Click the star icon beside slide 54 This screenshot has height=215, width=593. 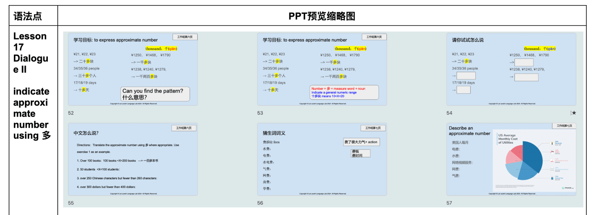pyautogui.click(x=574, y=113)
